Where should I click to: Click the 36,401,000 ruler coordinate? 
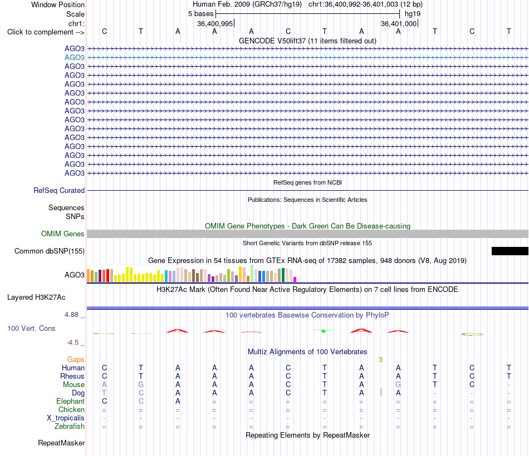(x=399, y=23)
